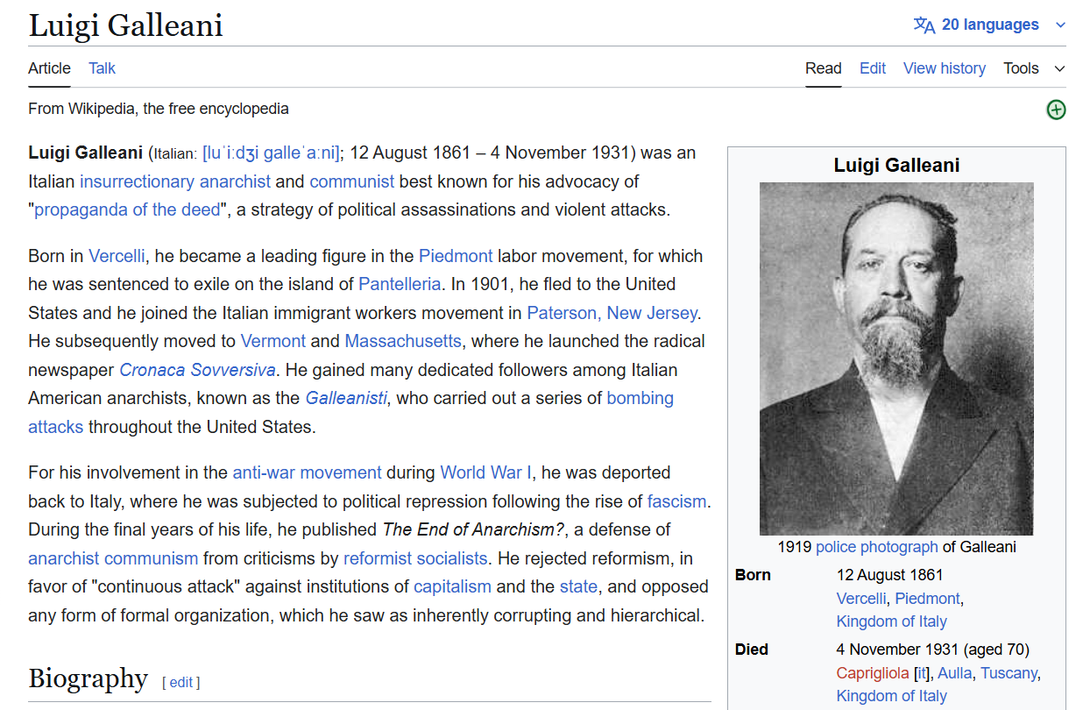Open the propaganda of the deed link
Screen dimensions: 1083x710
pos(127,209)
